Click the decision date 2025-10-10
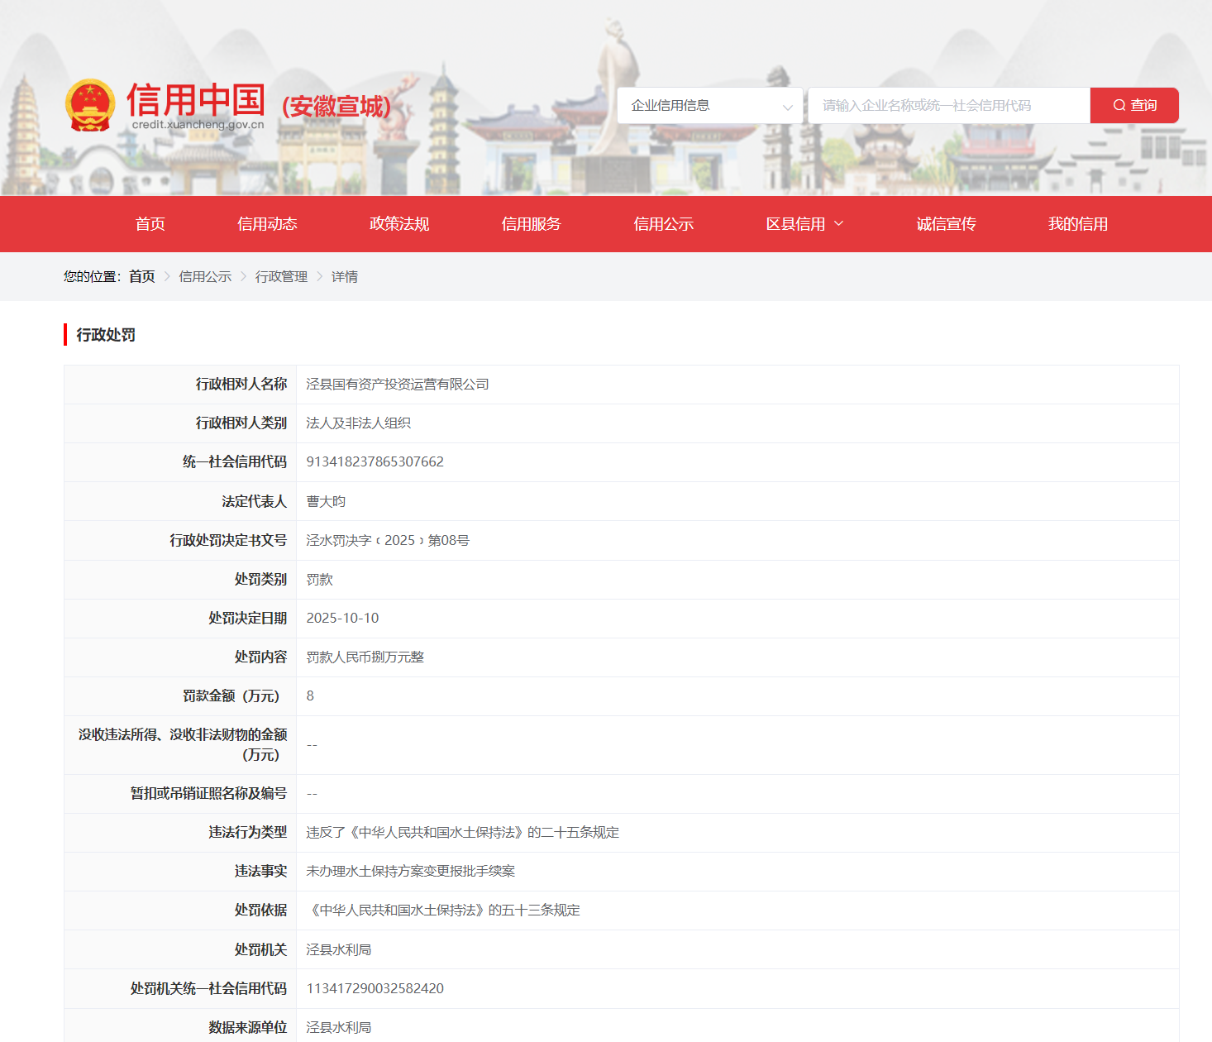The width and height of the screenshot is (1212, 1042). pyautogui.click(x=342, y=619)
